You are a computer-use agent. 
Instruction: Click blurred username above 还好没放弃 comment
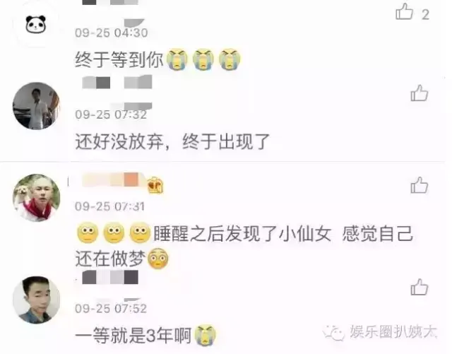(x=117, y=83)
